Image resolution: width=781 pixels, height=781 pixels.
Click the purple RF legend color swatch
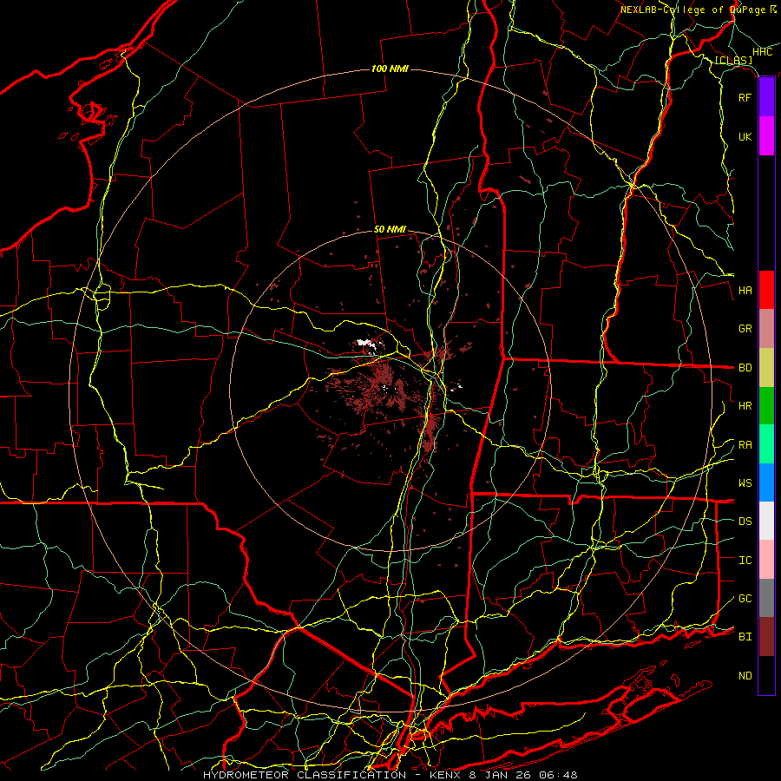click(766, 97)
